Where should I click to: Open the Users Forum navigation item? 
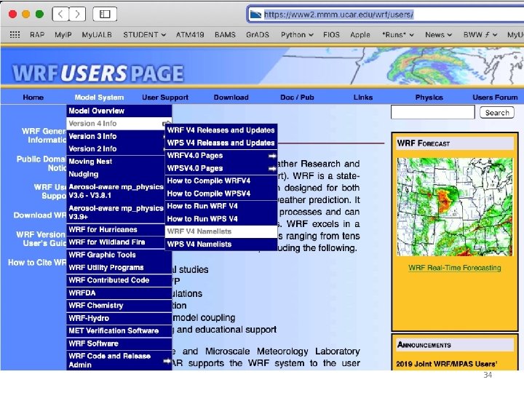coord(495,98)
